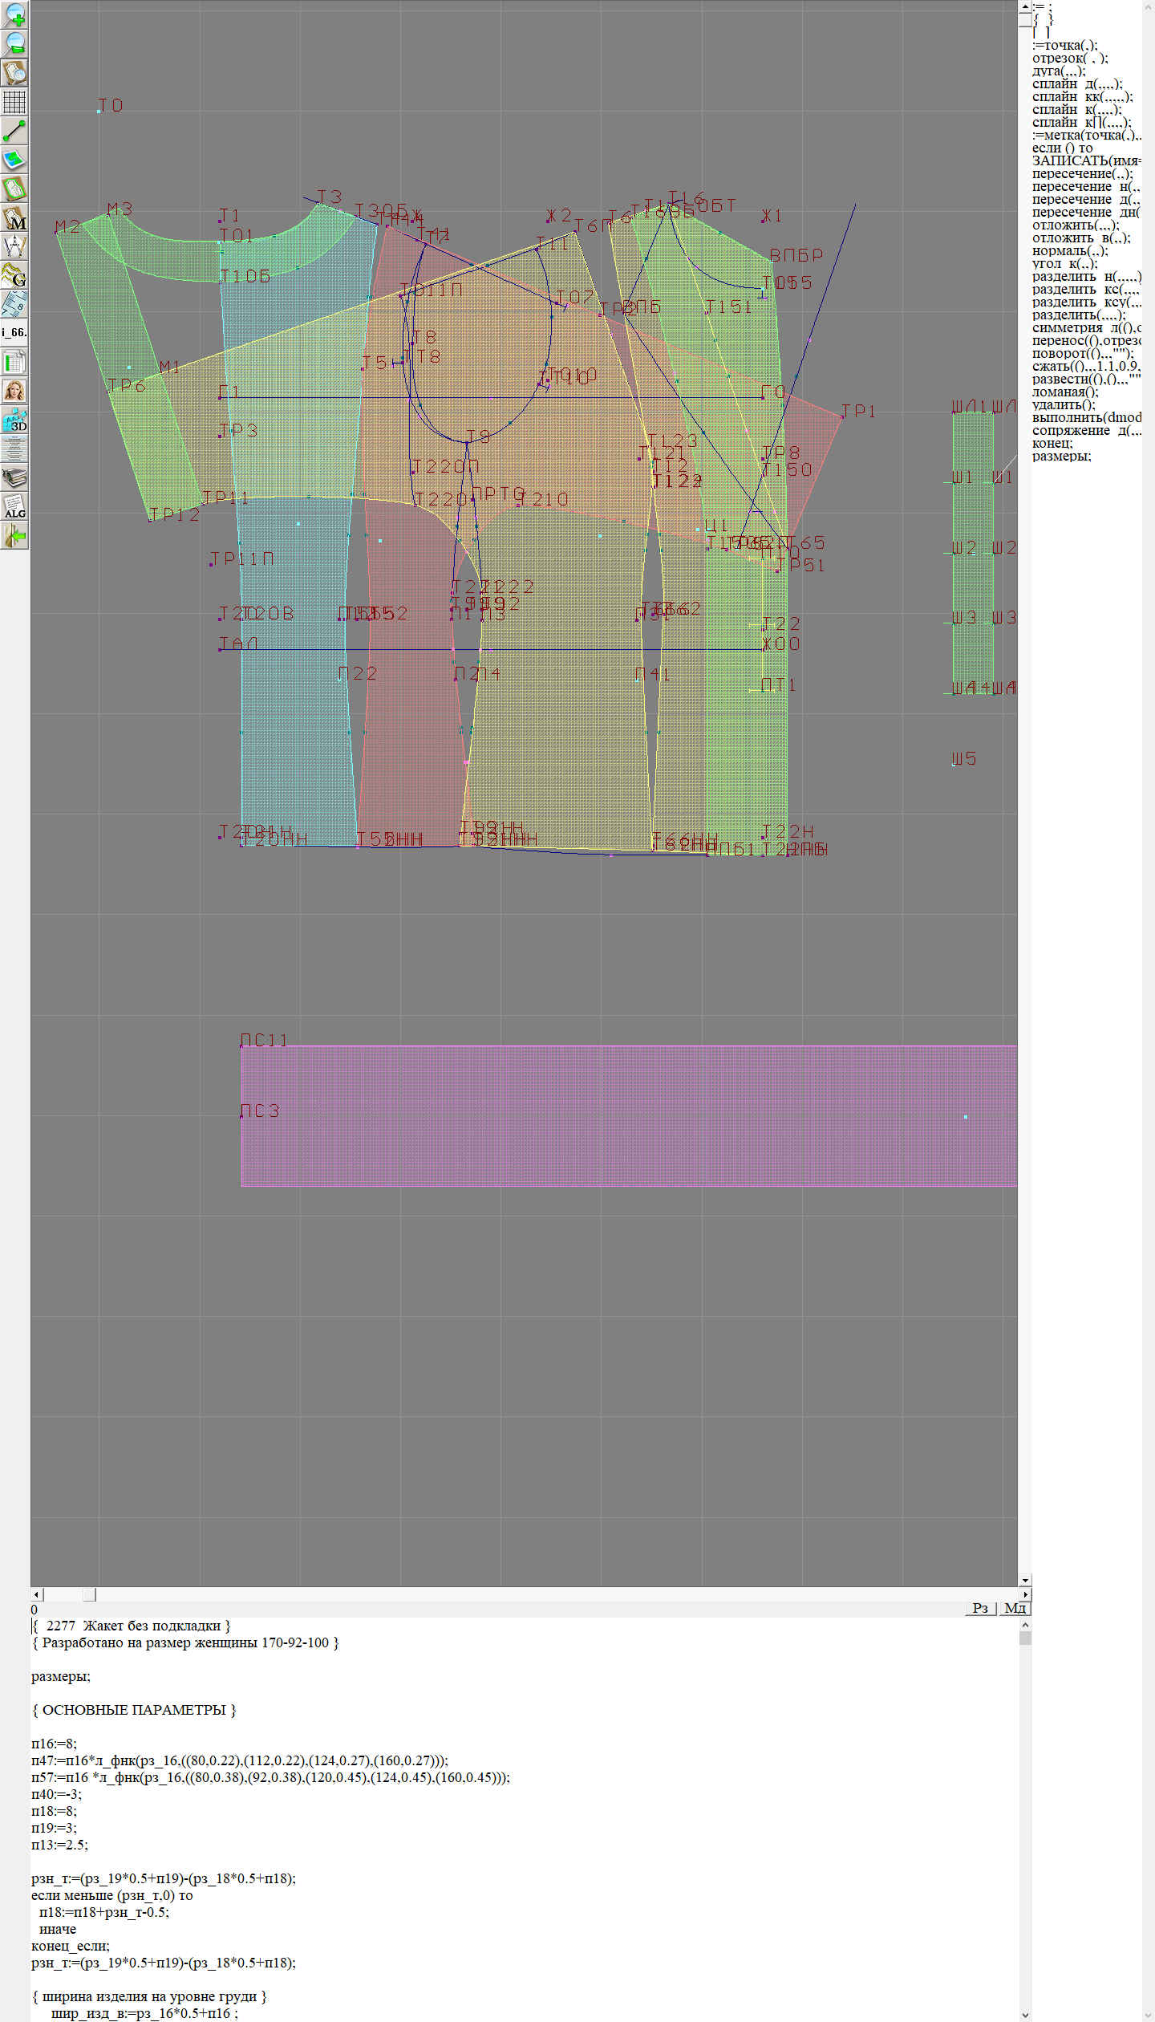The width and height of the screenshot is (1155, 2022).
Task: Toggle the grid display icon
Action: click(x=14, y=101)
